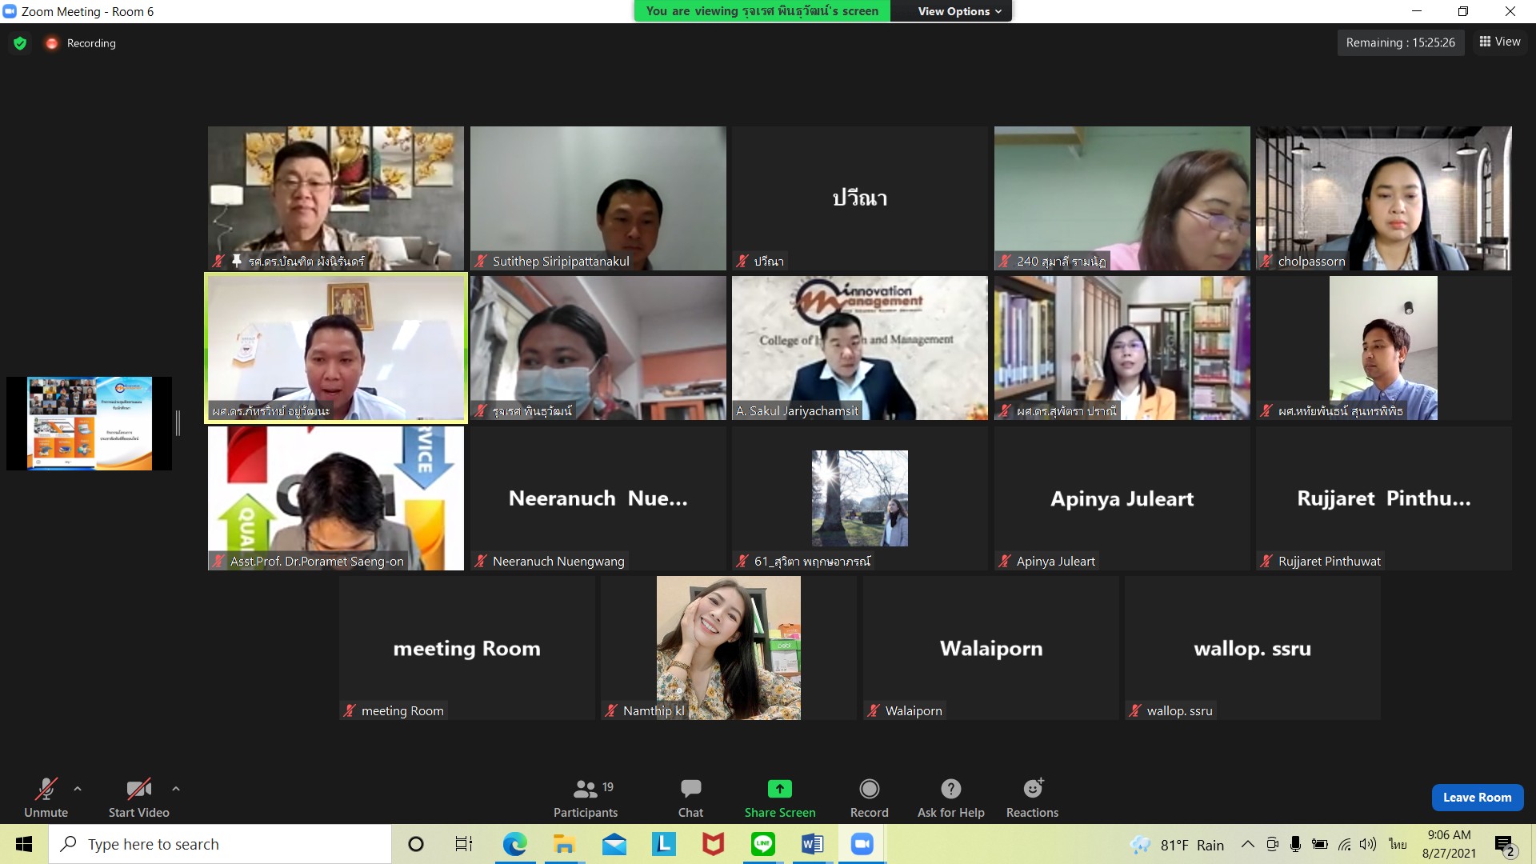Open the Word app from the taskbar
Screen dimensions: 1536x864
pos(812,844)
